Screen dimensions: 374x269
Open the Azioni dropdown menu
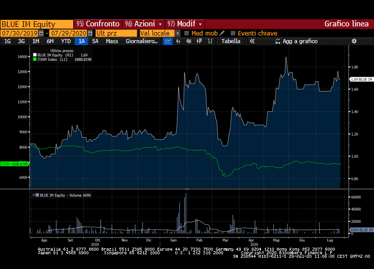(x=161, y=24)
